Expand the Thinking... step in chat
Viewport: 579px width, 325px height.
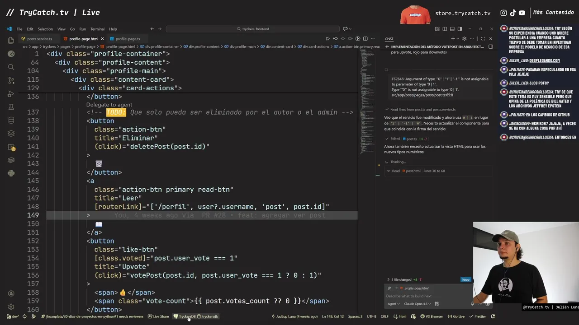click(395, 162)
